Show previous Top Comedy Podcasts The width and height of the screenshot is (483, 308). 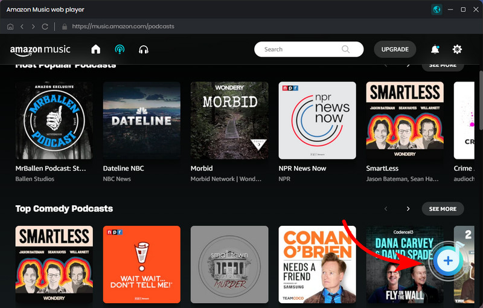click(386, 209)
